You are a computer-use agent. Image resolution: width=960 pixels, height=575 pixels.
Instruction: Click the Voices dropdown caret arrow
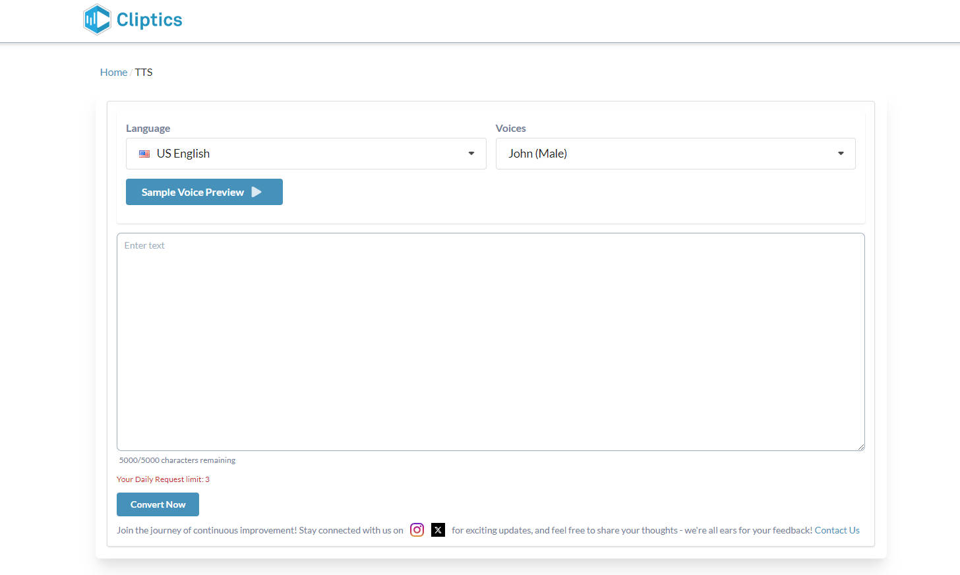[841, 154]
